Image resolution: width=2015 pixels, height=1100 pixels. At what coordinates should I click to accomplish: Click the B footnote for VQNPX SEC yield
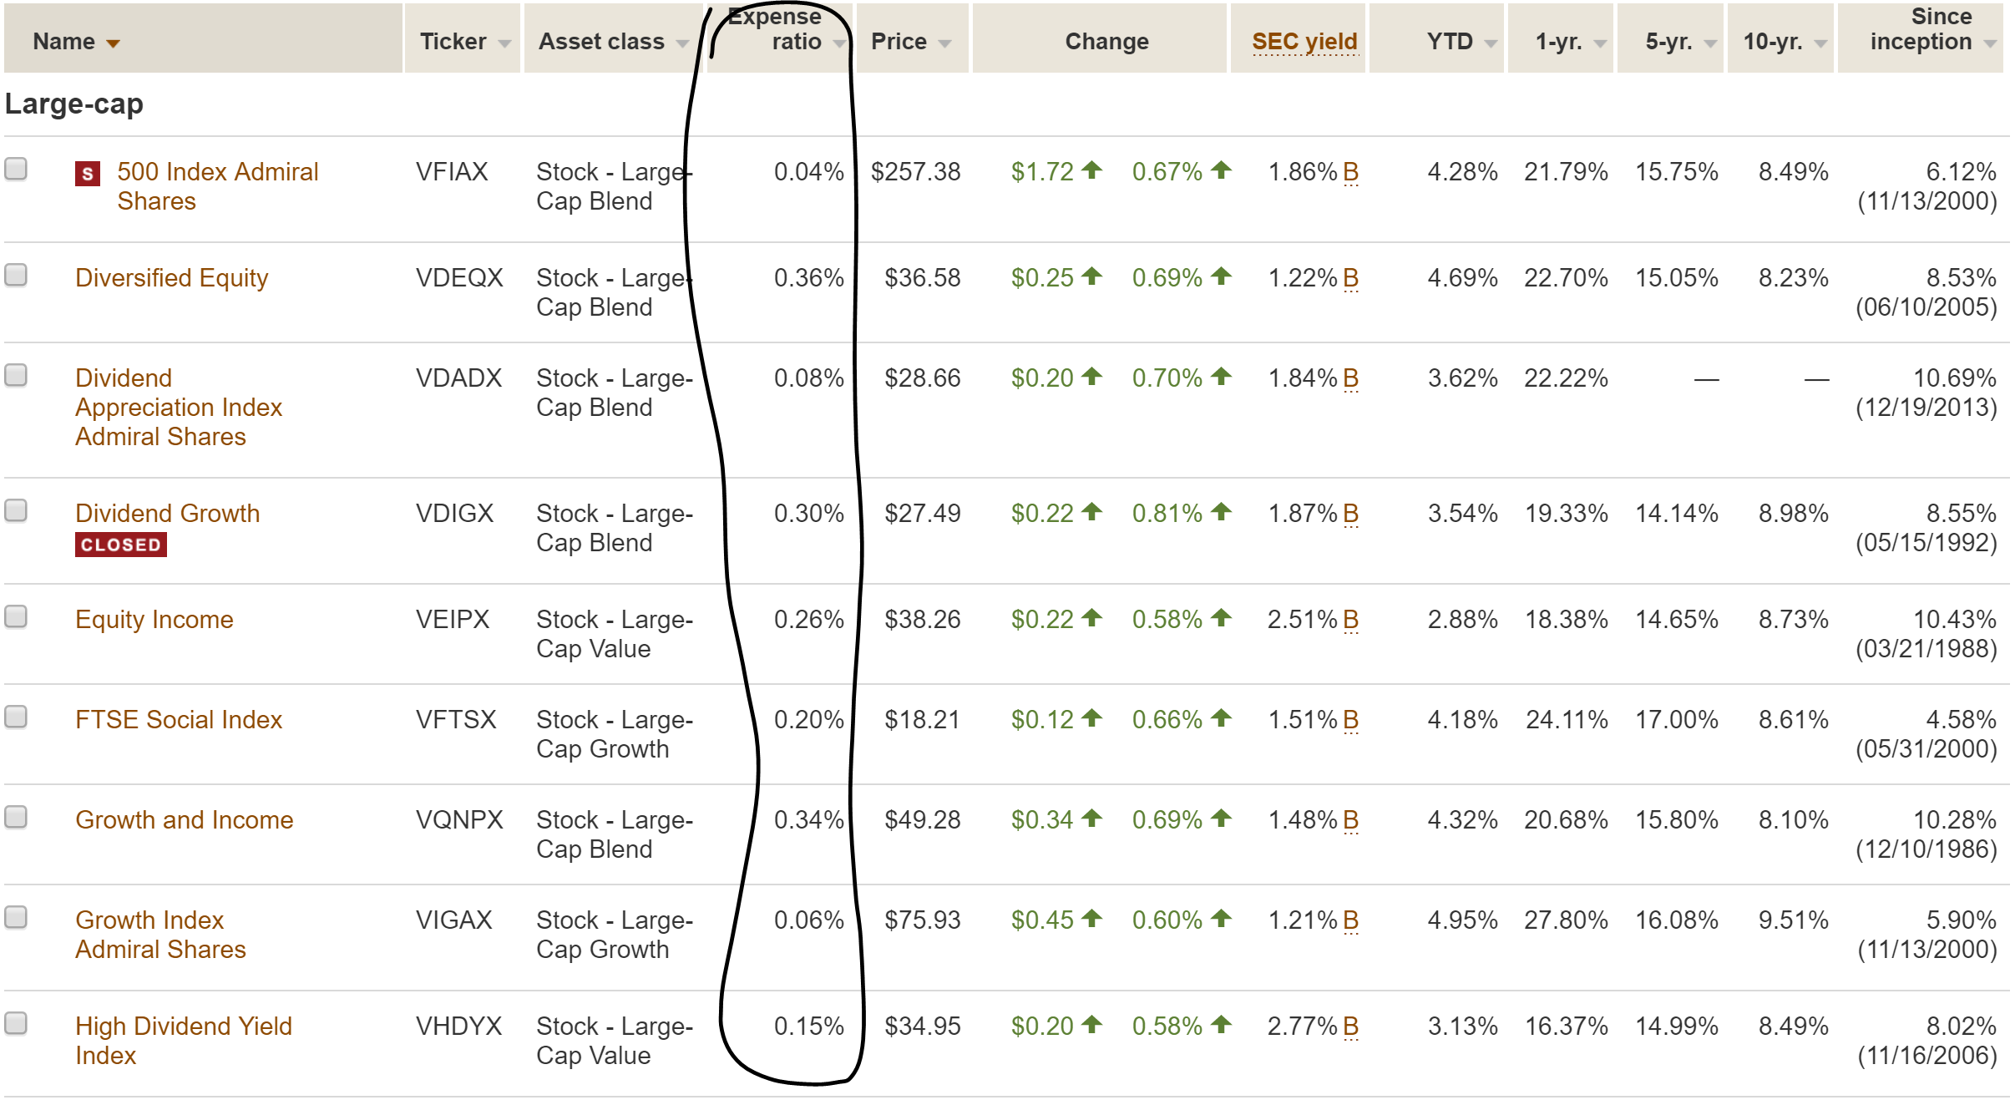(x=1350, y=820)
